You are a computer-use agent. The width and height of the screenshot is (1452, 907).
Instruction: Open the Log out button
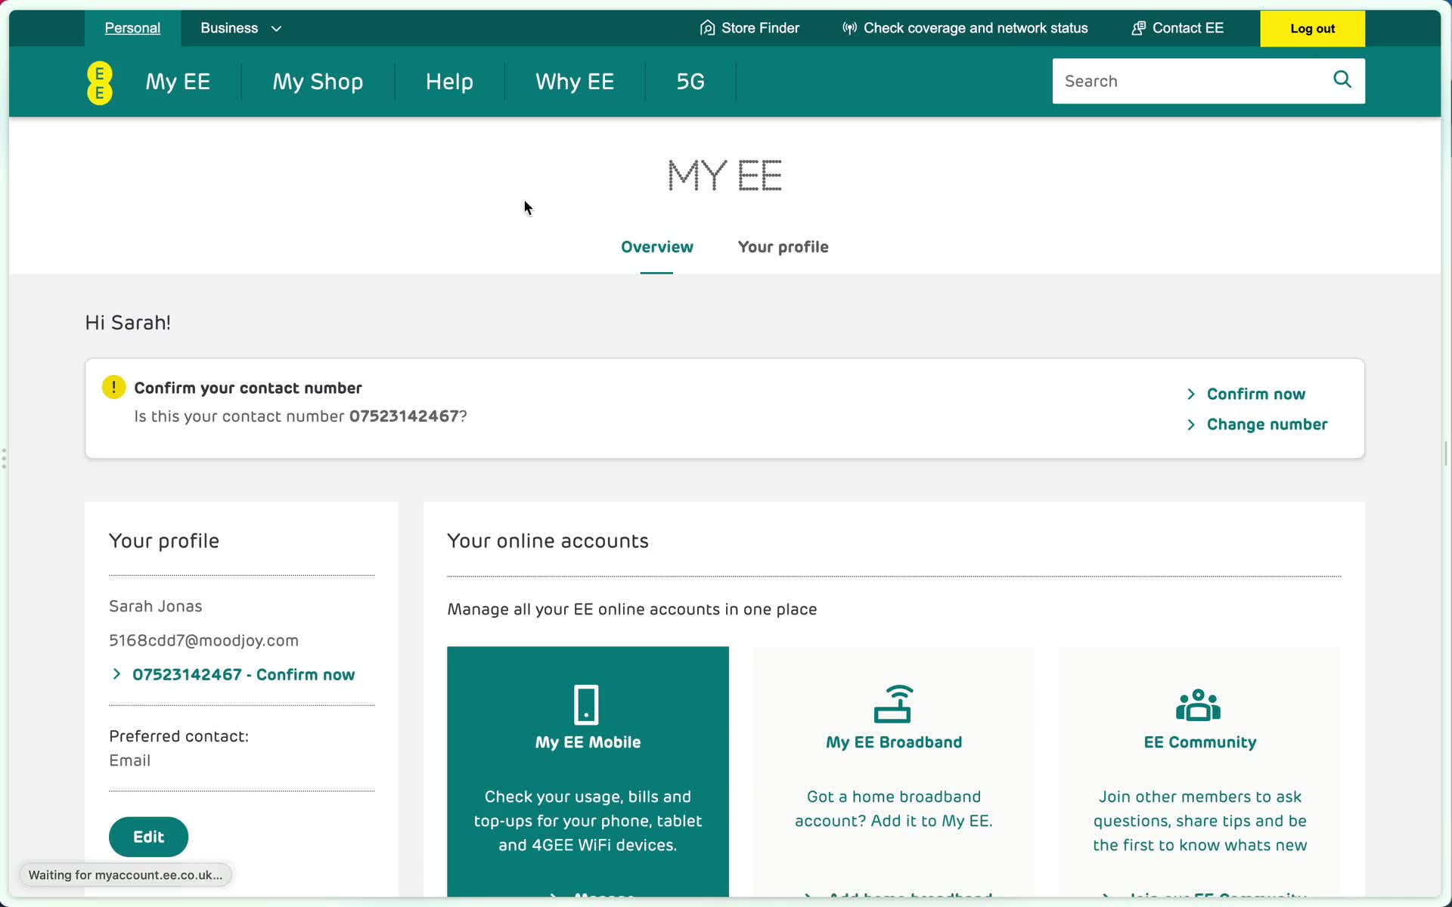tap(1312, 28)
